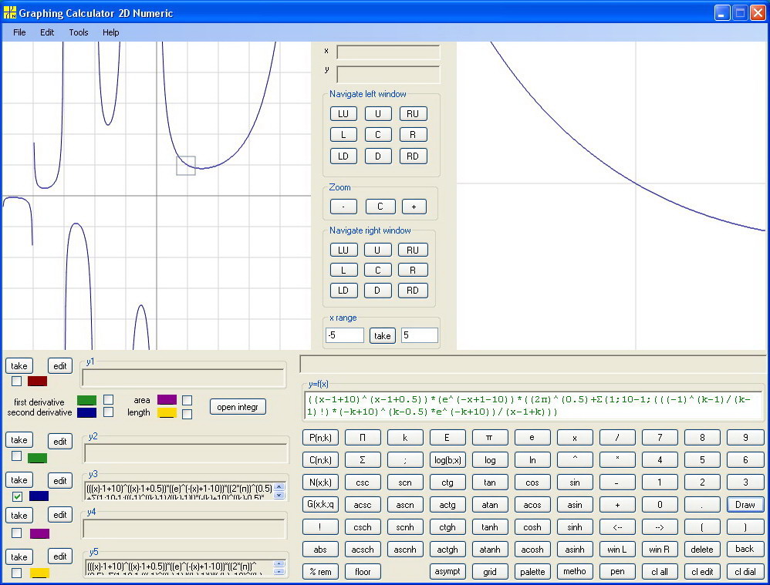
Task: Click the <-- cursor left key
Action: click(x=617, y=527)
